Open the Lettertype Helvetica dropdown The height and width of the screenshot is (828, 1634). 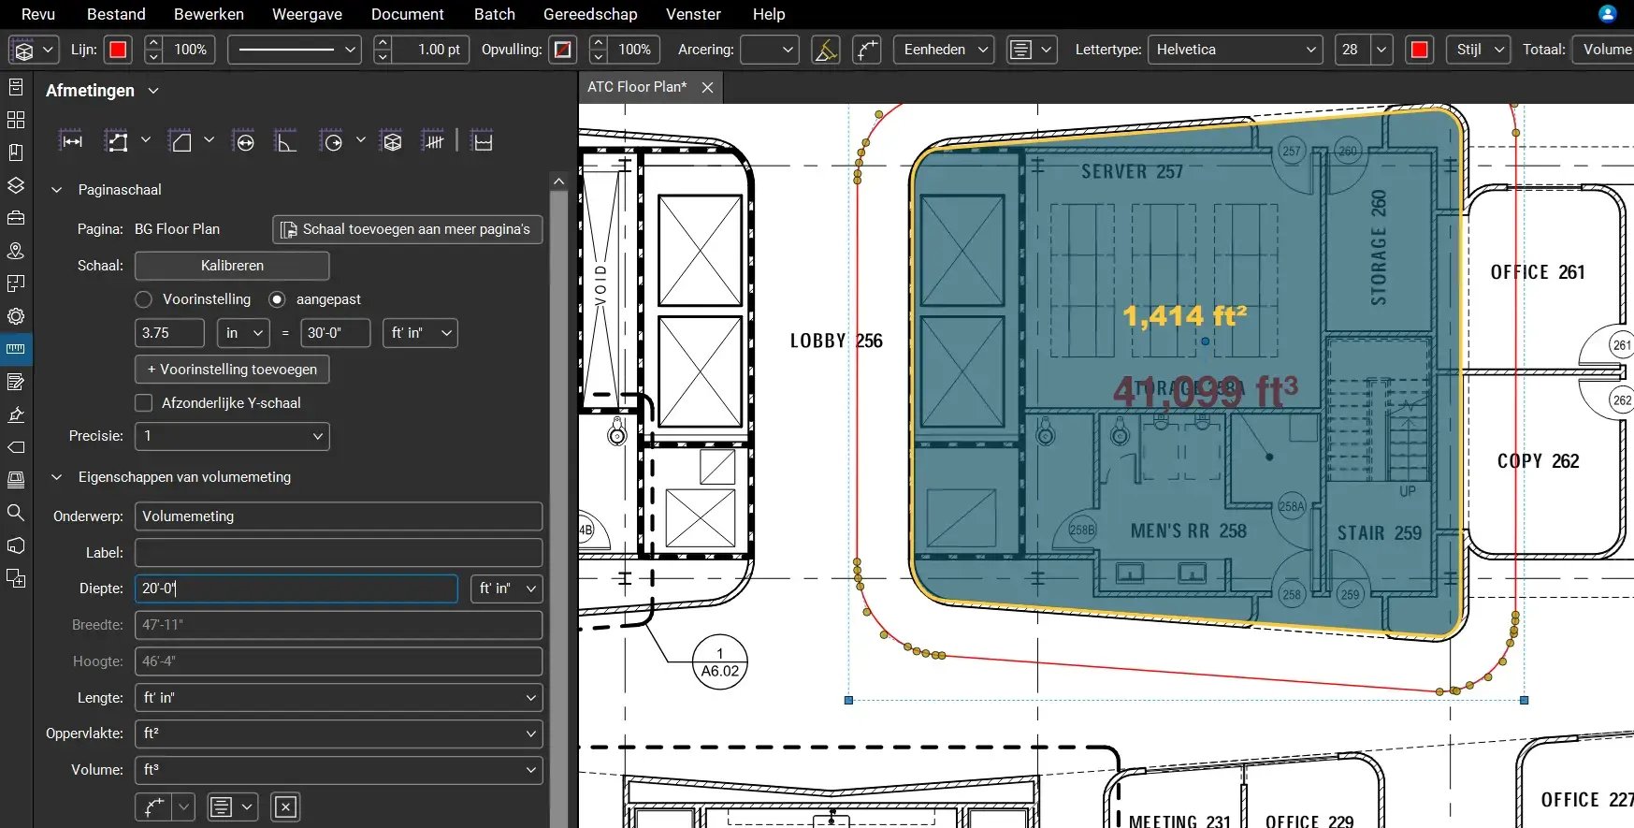coord(1236,50)
